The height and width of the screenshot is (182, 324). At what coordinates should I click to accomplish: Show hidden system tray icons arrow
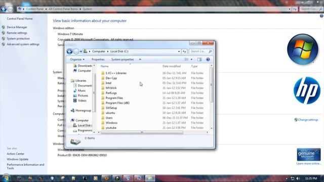tap(287, 178)
